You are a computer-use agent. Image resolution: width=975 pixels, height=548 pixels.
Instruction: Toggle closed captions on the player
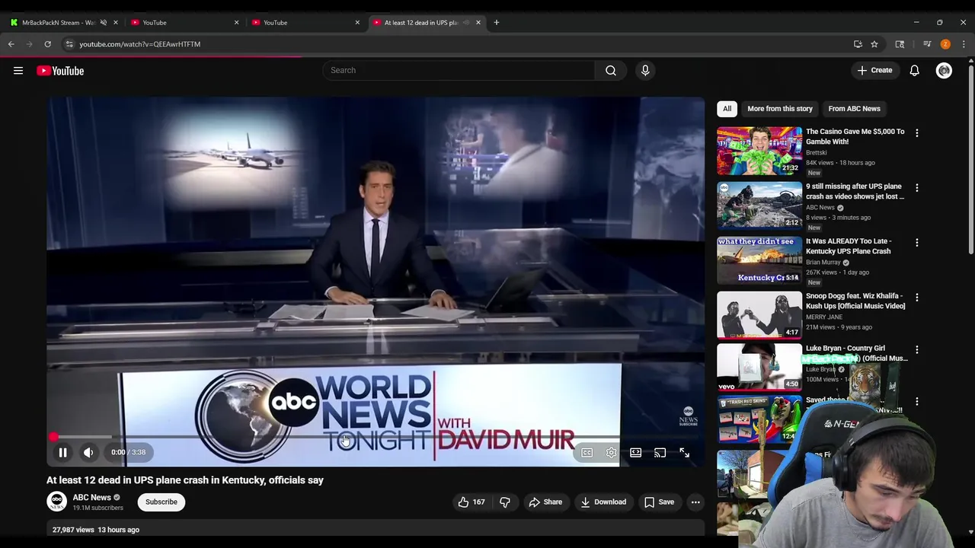pyautogui.click(x=587, y=452)
